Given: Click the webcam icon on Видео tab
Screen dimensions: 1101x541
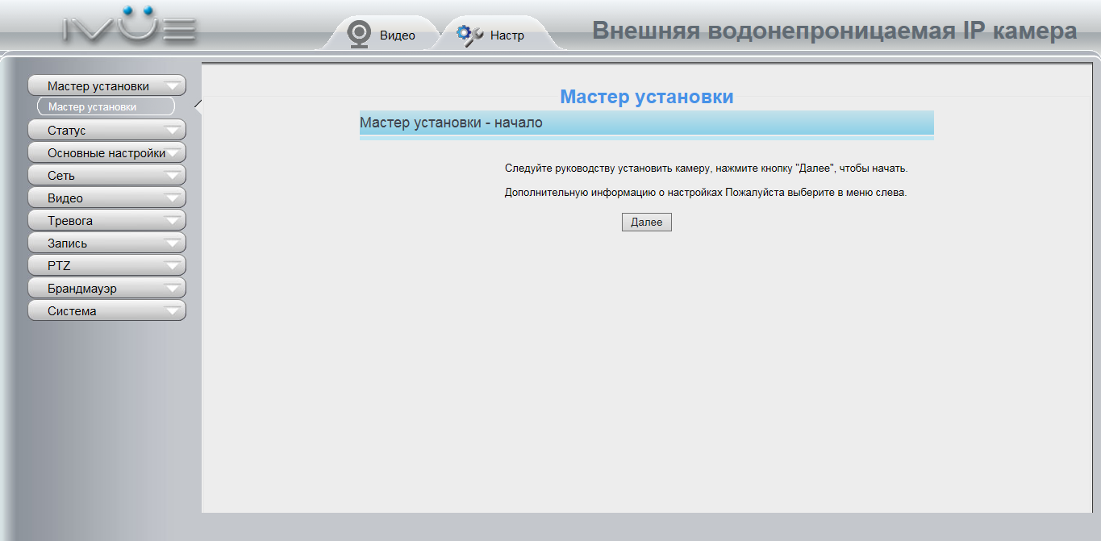Looking at the screenshot, I should click(x=359, y=35).
